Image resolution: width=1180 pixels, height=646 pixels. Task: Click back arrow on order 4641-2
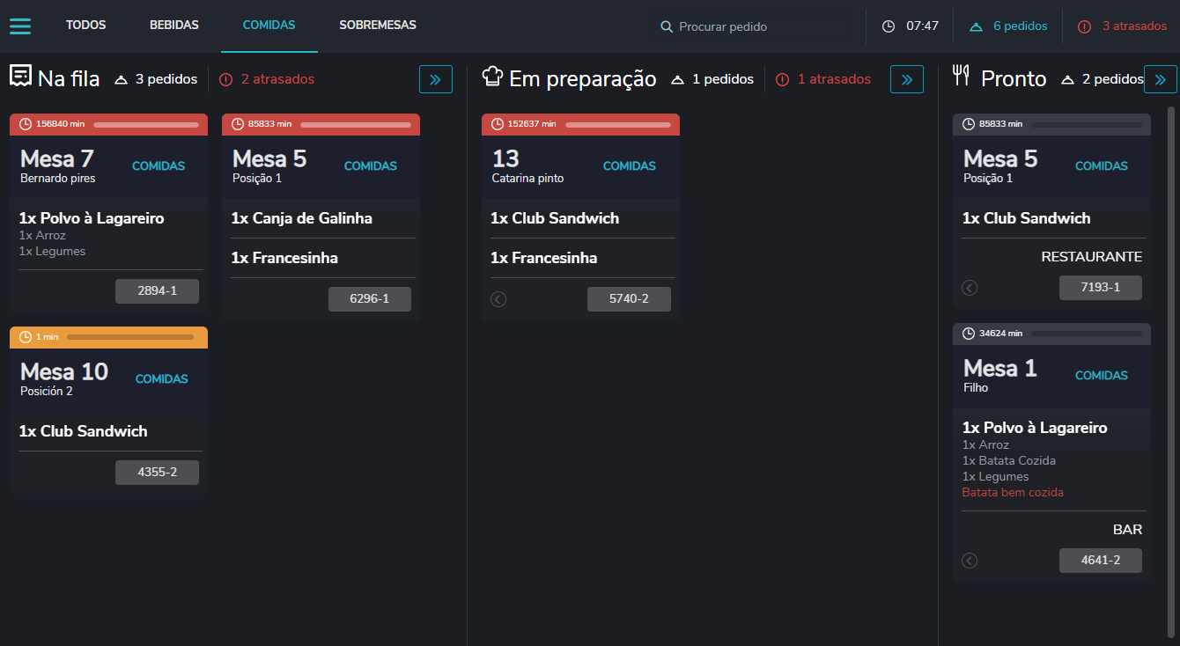[x=970, y=561]
